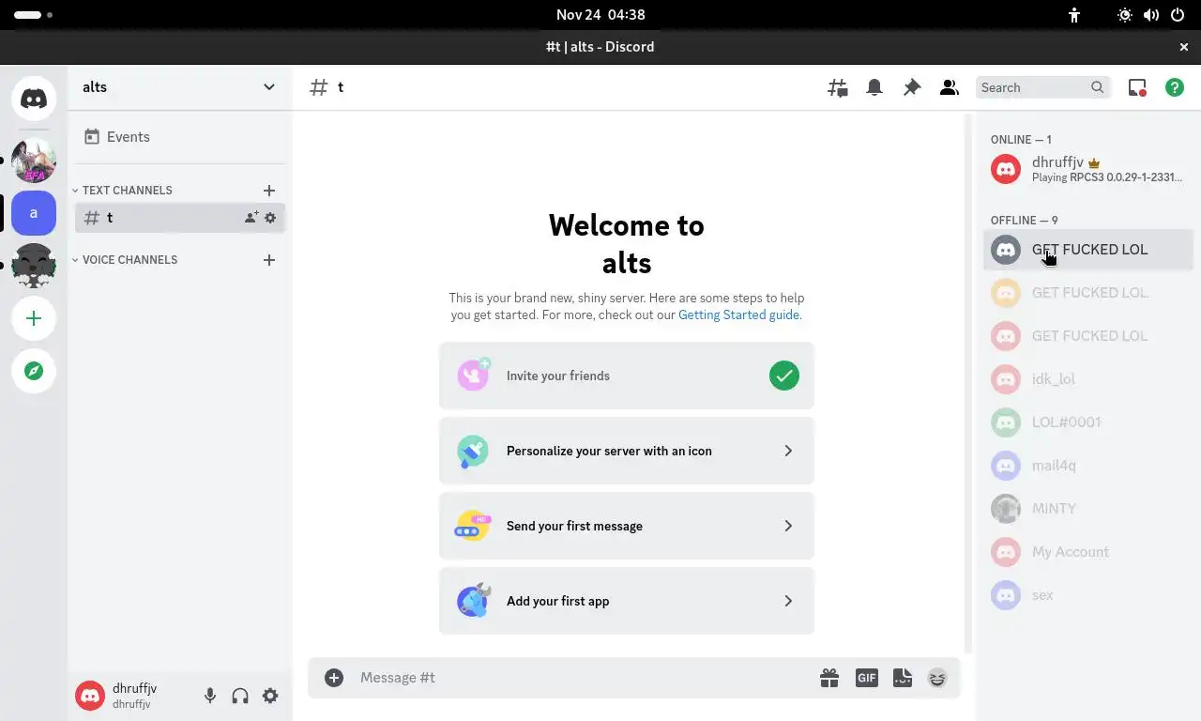Viewport: 1201px width, 721px height.
Task: Send a gift with the gift icon
Action: pos(829,677)
